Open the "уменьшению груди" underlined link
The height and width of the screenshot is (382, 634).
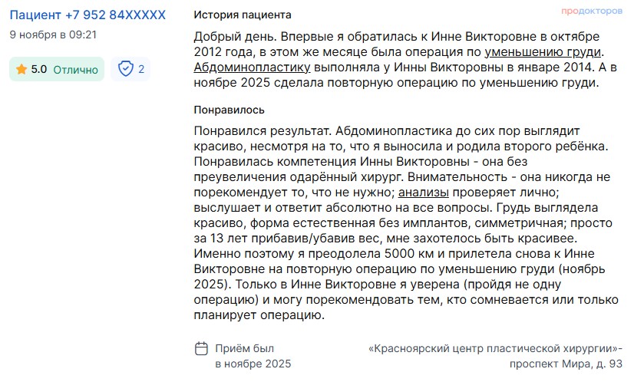tap(543, 52)
